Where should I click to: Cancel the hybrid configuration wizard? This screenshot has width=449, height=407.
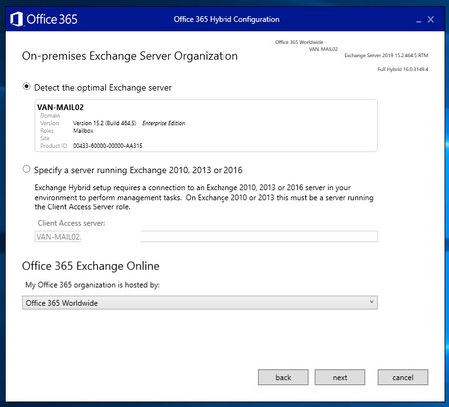tap(403, 377)
